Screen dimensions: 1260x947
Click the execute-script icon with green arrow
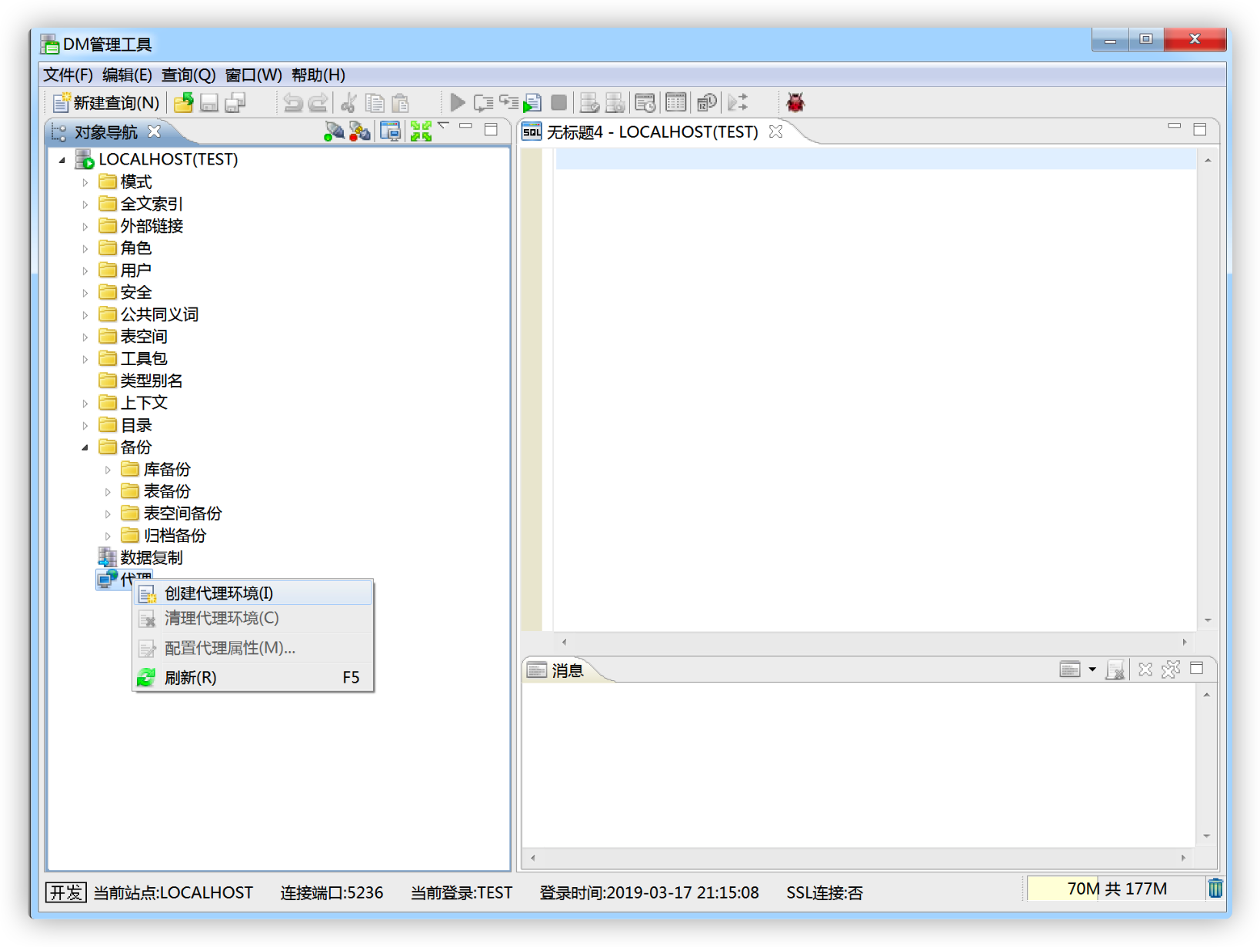pos(532,102)
